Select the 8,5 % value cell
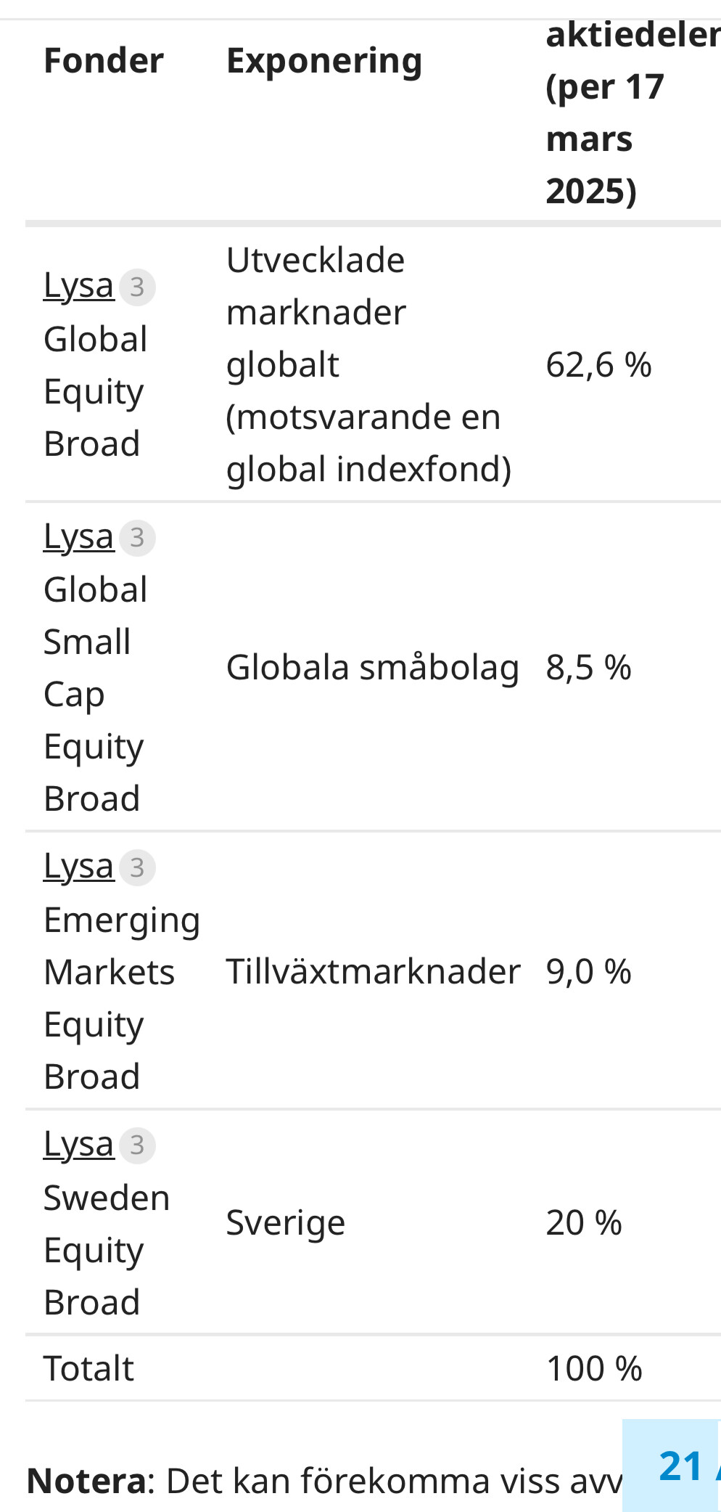This screenshot has height=1512, width=721. (588, 667)
